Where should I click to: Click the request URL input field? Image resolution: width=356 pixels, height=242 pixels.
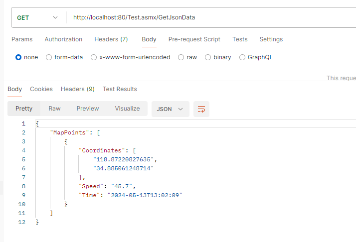209,17
